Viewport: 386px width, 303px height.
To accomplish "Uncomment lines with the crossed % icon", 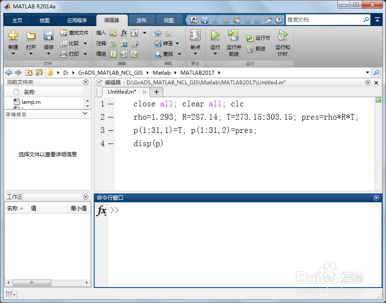I will point(124,43).
